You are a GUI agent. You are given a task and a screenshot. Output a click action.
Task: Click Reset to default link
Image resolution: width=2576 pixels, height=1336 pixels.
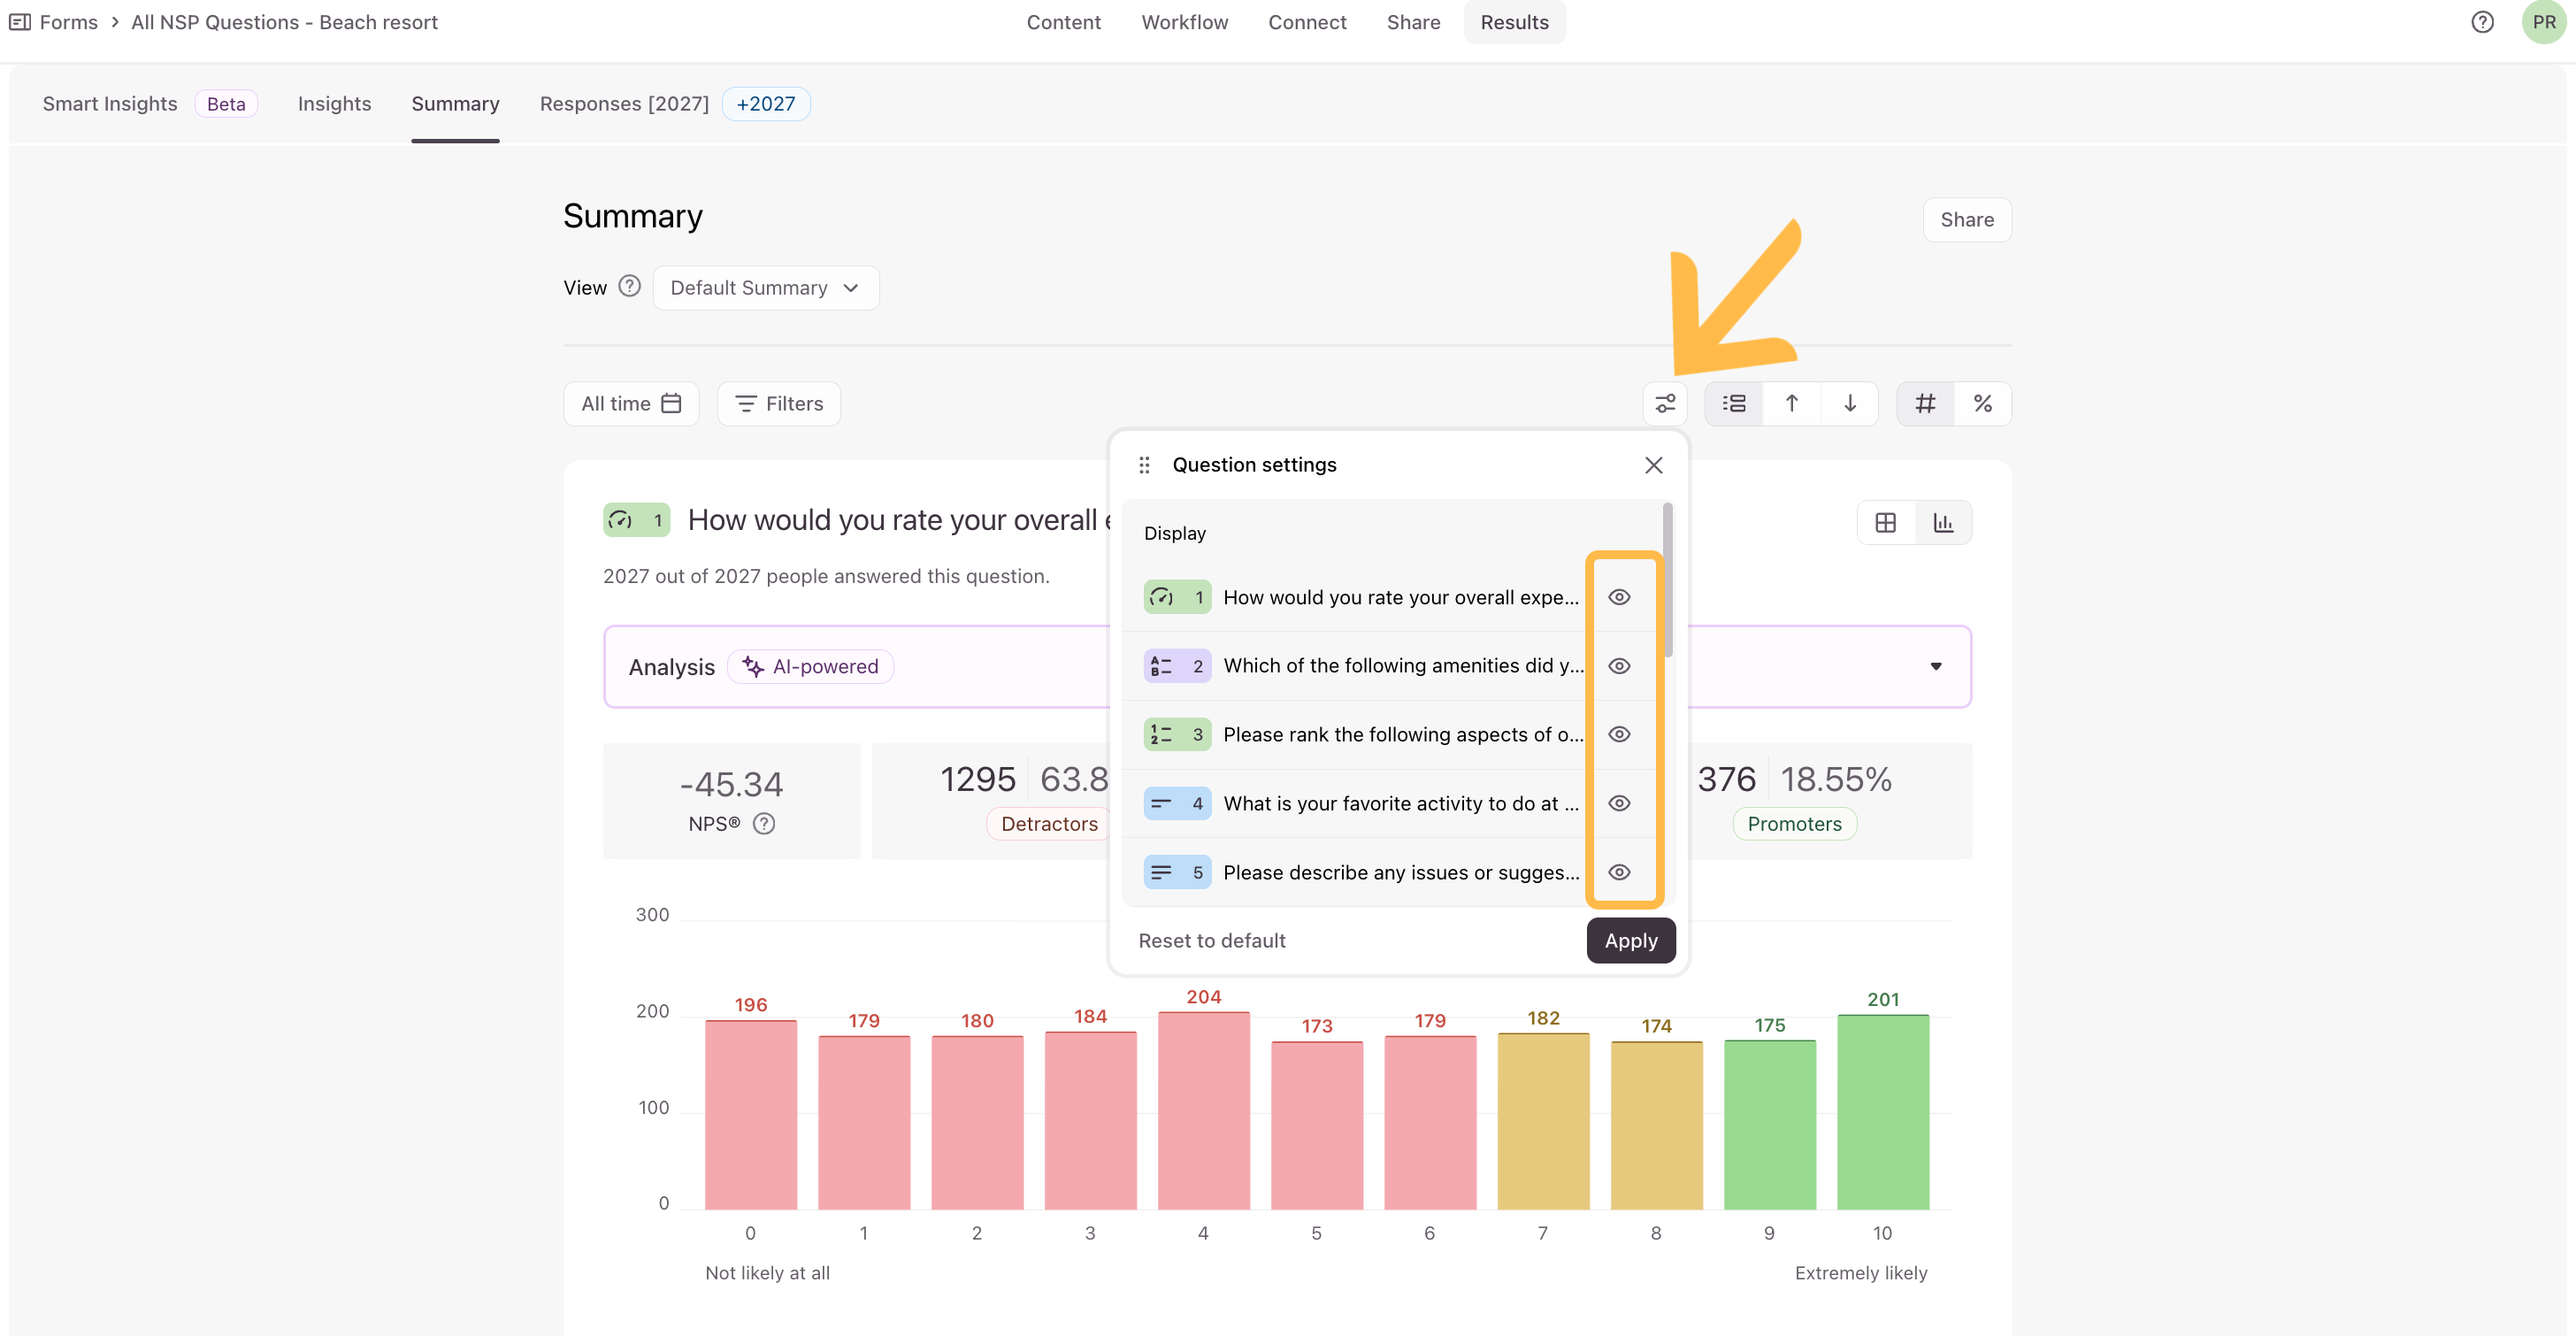tap(1212, 940)
